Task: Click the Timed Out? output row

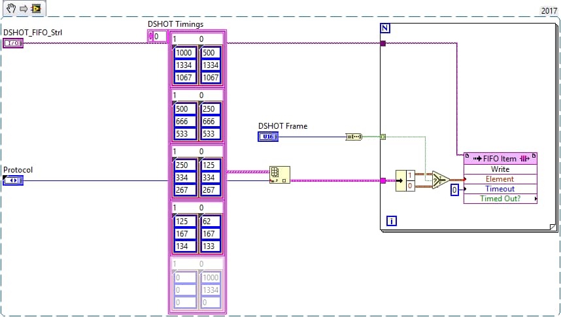Action: pyautogui.click(x=500, y=199)
